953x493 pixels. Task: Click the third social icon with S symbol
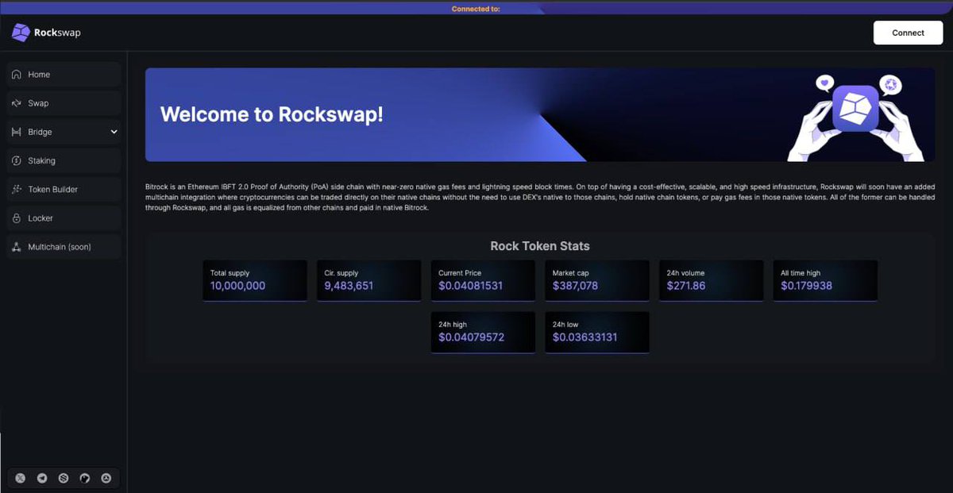point(64,479)
